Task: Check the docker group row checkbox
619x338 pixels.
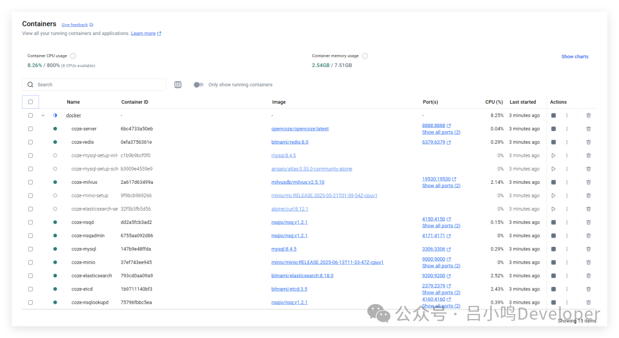Action: click(x=30, y=116)
